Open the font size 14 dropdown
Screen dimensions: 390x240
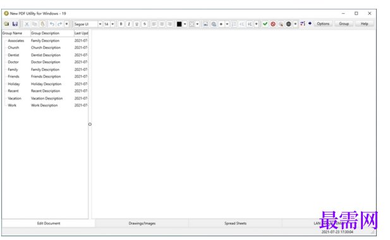click(x=113, y=24)
